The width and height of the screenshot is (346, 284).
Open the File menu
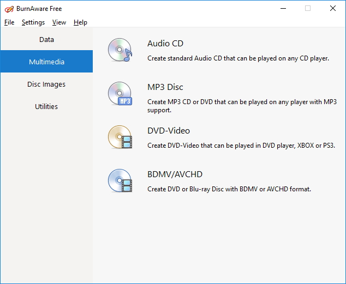(x=9, y=22)
